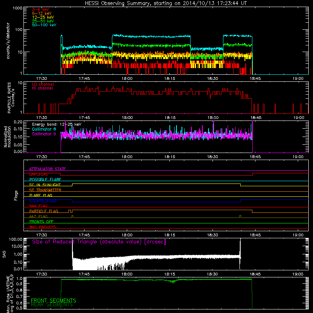Click the 0.05 tick on modulation axis

tap(18, 145)
